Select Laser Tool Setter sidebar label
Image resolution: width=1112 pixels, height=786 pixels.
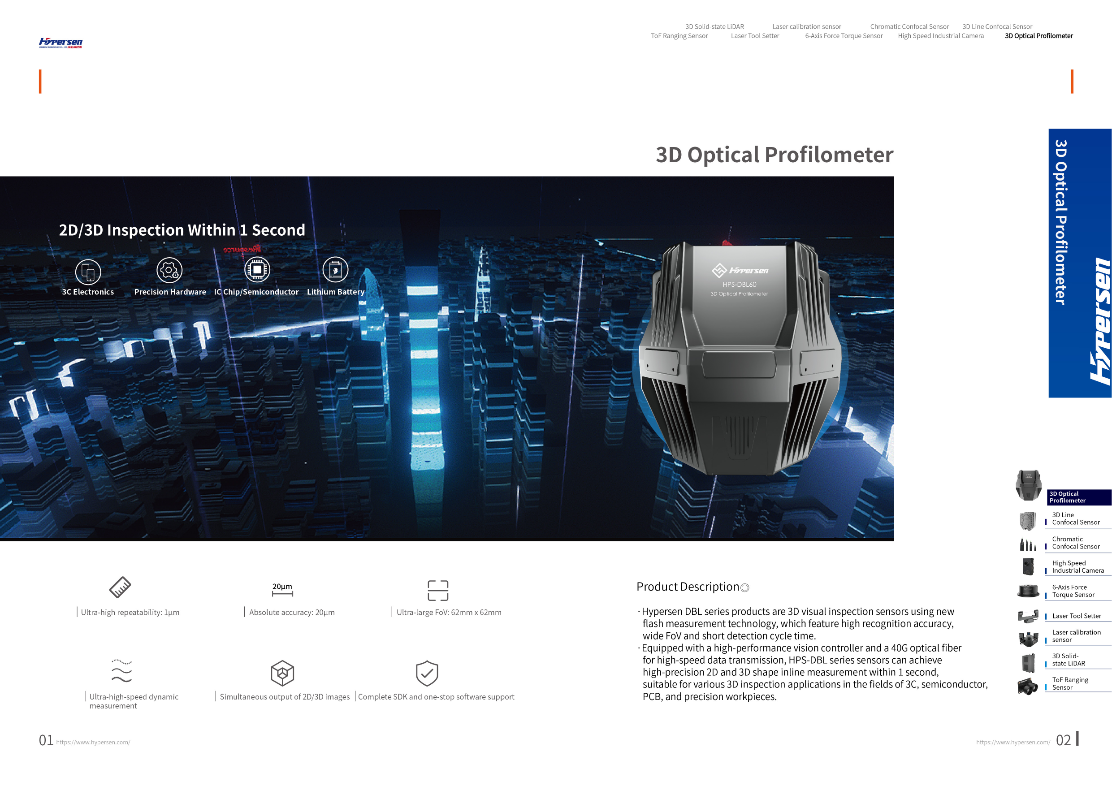[1077, 616]
